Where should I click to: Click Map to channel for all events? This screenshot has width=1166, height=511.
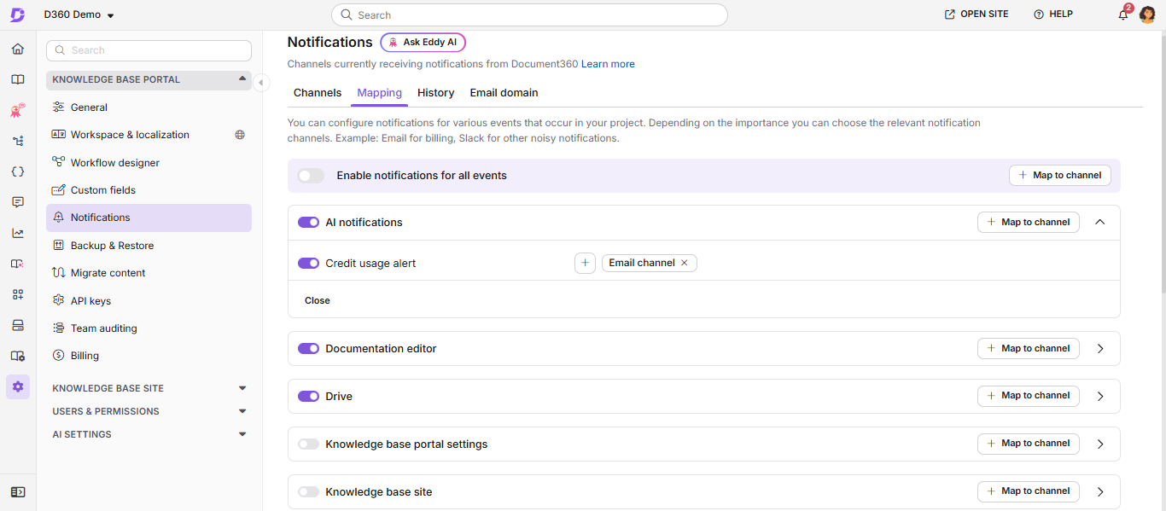click(x=1060, y=176)
